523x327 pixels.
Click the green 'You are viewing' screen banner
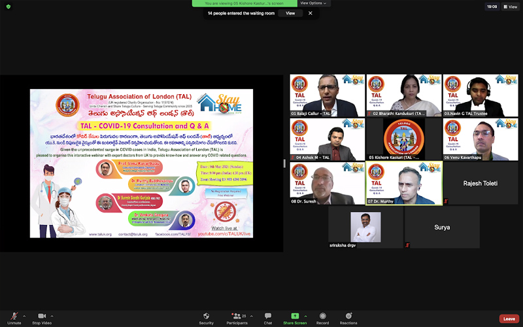pyautogui.click(x=245, y=3)
